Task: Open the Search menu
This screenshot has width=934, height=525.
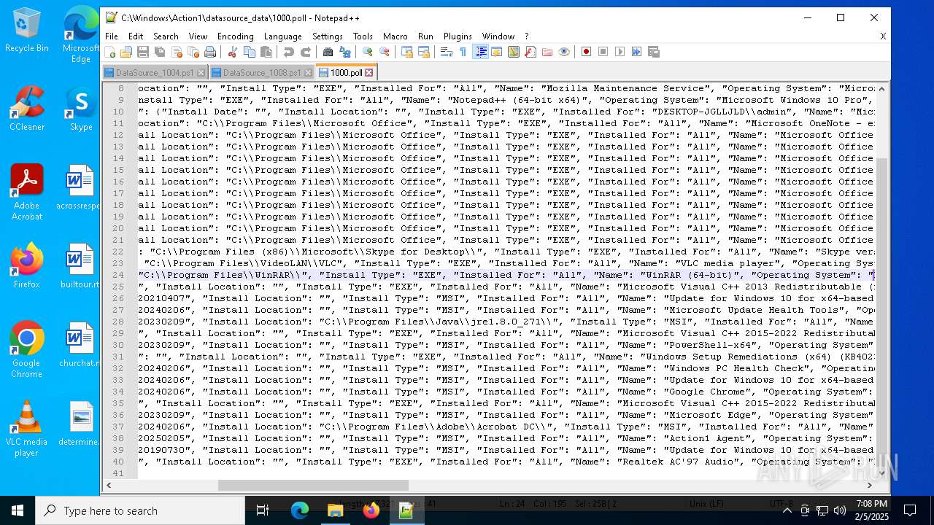Action: [x=166, y=36]
